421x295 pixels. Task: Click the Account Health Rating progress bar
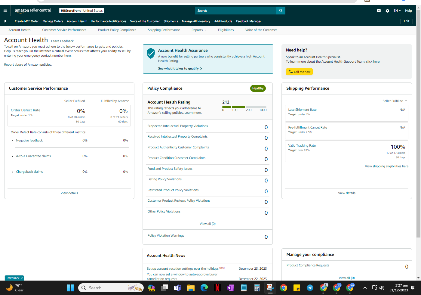(x=244, y=107)
